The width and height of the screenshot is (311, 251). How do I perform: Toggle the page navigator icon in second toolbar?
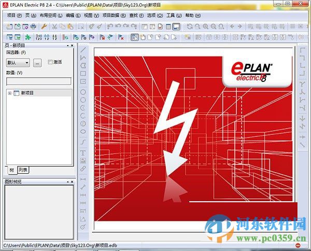[134, 37]
